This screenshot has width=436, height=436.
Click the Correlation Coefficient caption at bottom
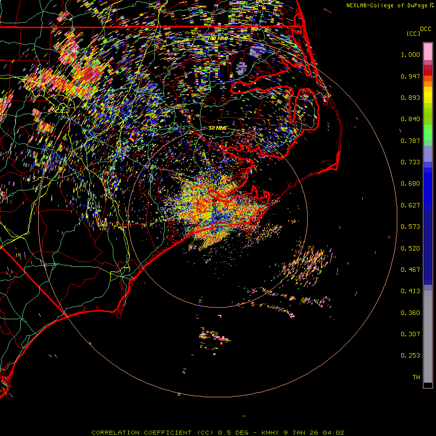tap(218, 433)
